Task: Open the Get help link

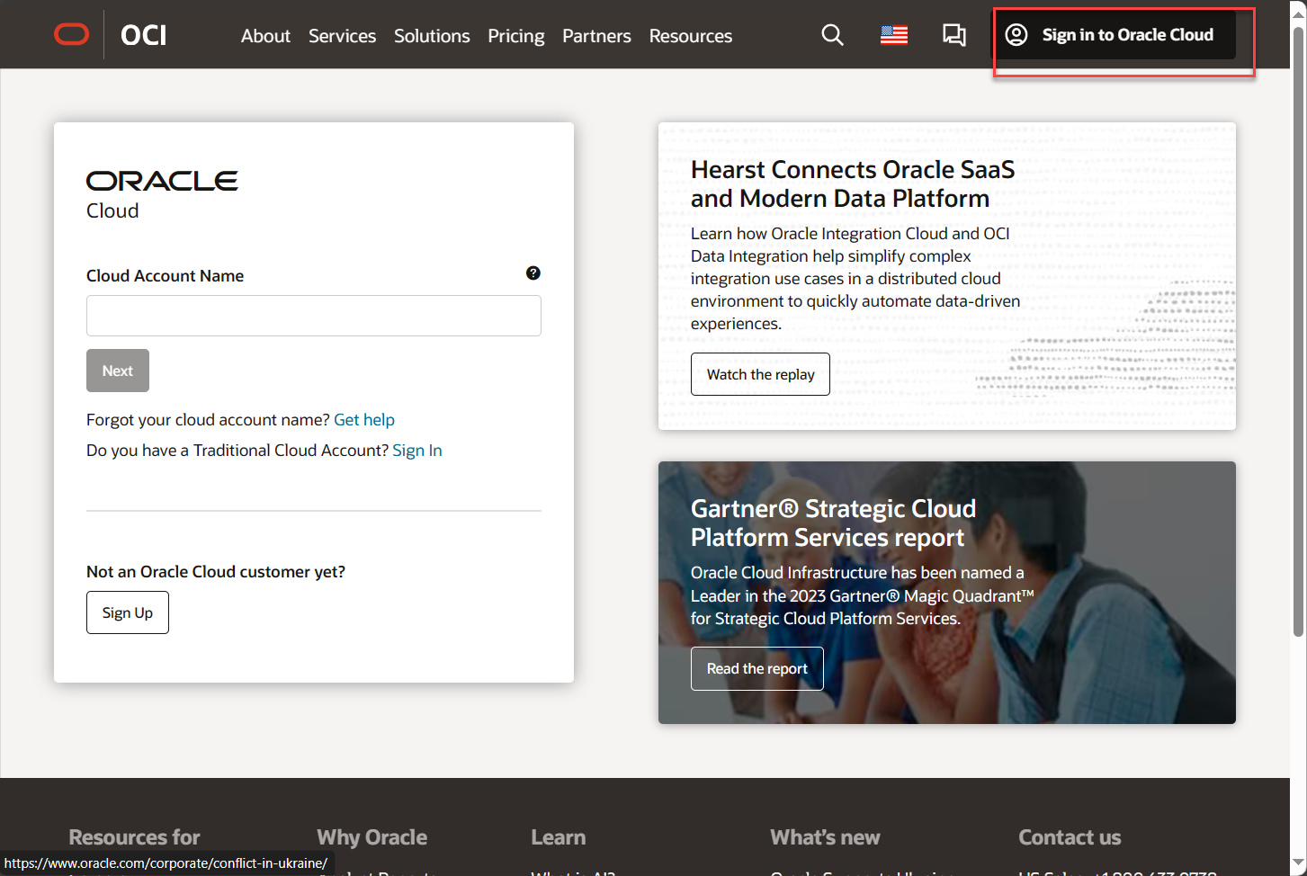Action: (364, 419)
